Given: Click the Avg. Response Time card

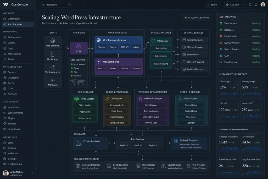Looking at the screenshot, I should pos(251,166).
